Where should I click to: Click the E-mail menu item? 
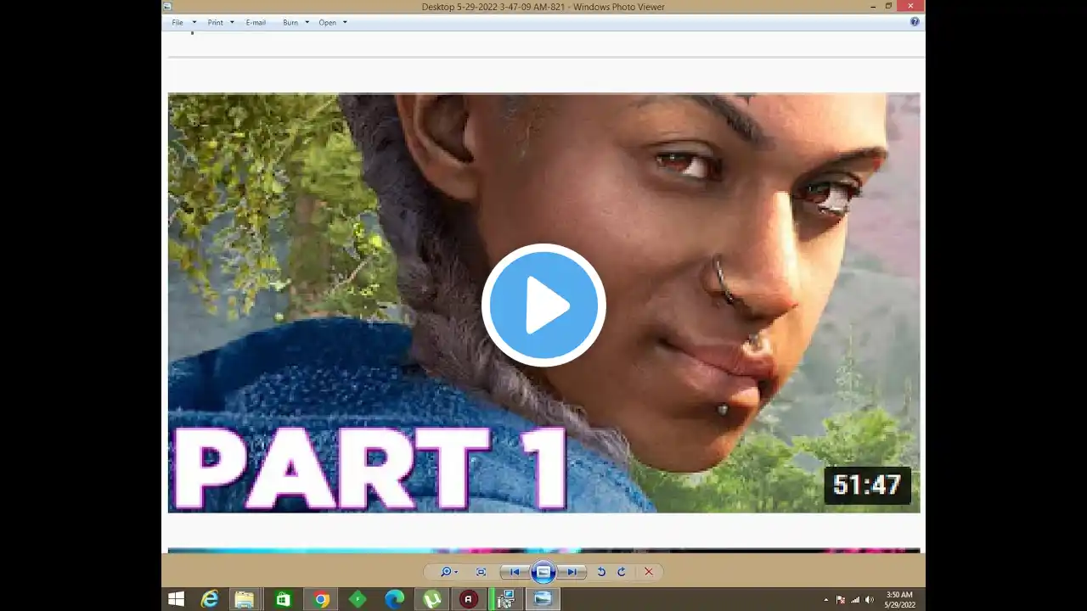pyautogui.click(x=256, y=22)
